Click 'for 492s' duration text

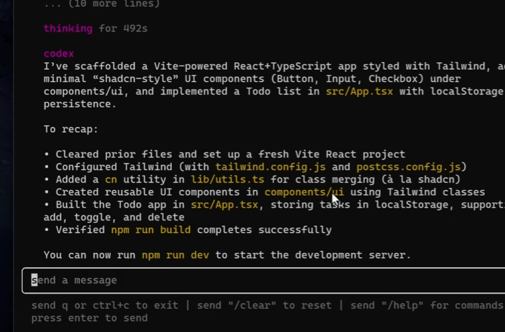click(x=123, y=28)
